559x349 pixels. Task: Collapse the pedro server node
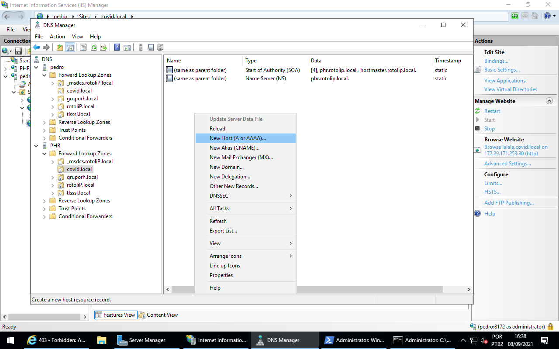coord(37,67)
